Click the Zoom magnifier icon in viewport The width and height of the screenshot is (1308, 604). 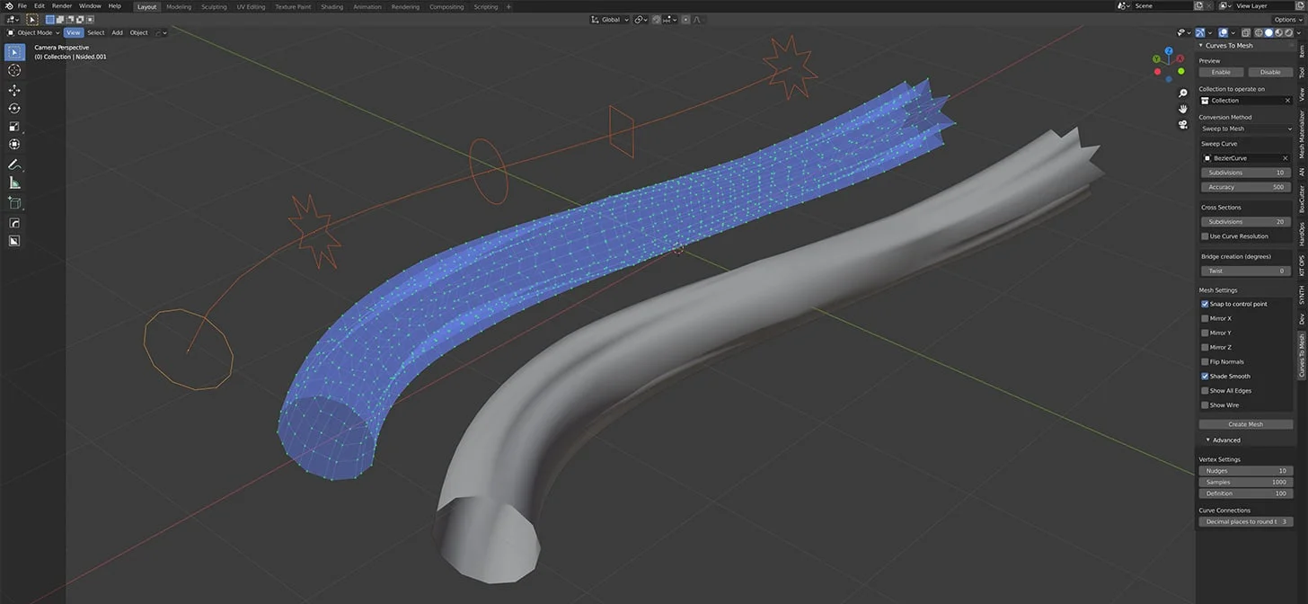[x=1182, y=93]
